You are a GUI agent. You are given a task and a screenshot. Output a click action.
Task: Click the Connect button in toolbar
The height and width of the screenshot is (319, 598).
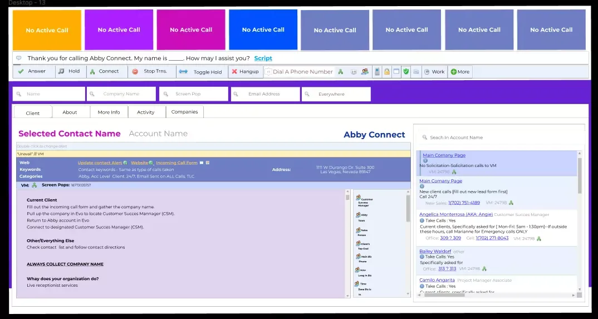(107, 71)
